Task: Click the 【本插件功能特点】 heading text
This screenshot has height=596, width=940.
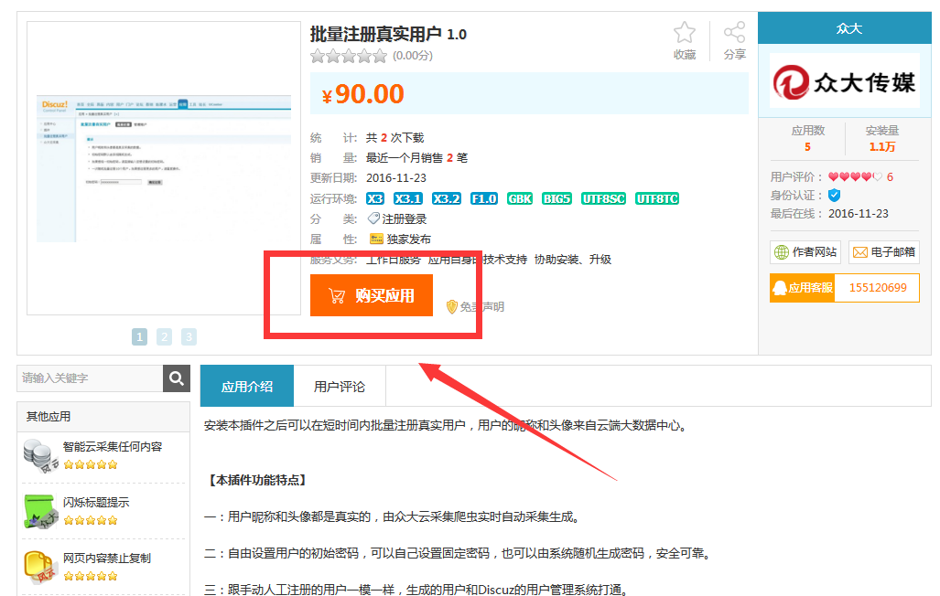Action: pyautogui.click(x=258, y=480)
